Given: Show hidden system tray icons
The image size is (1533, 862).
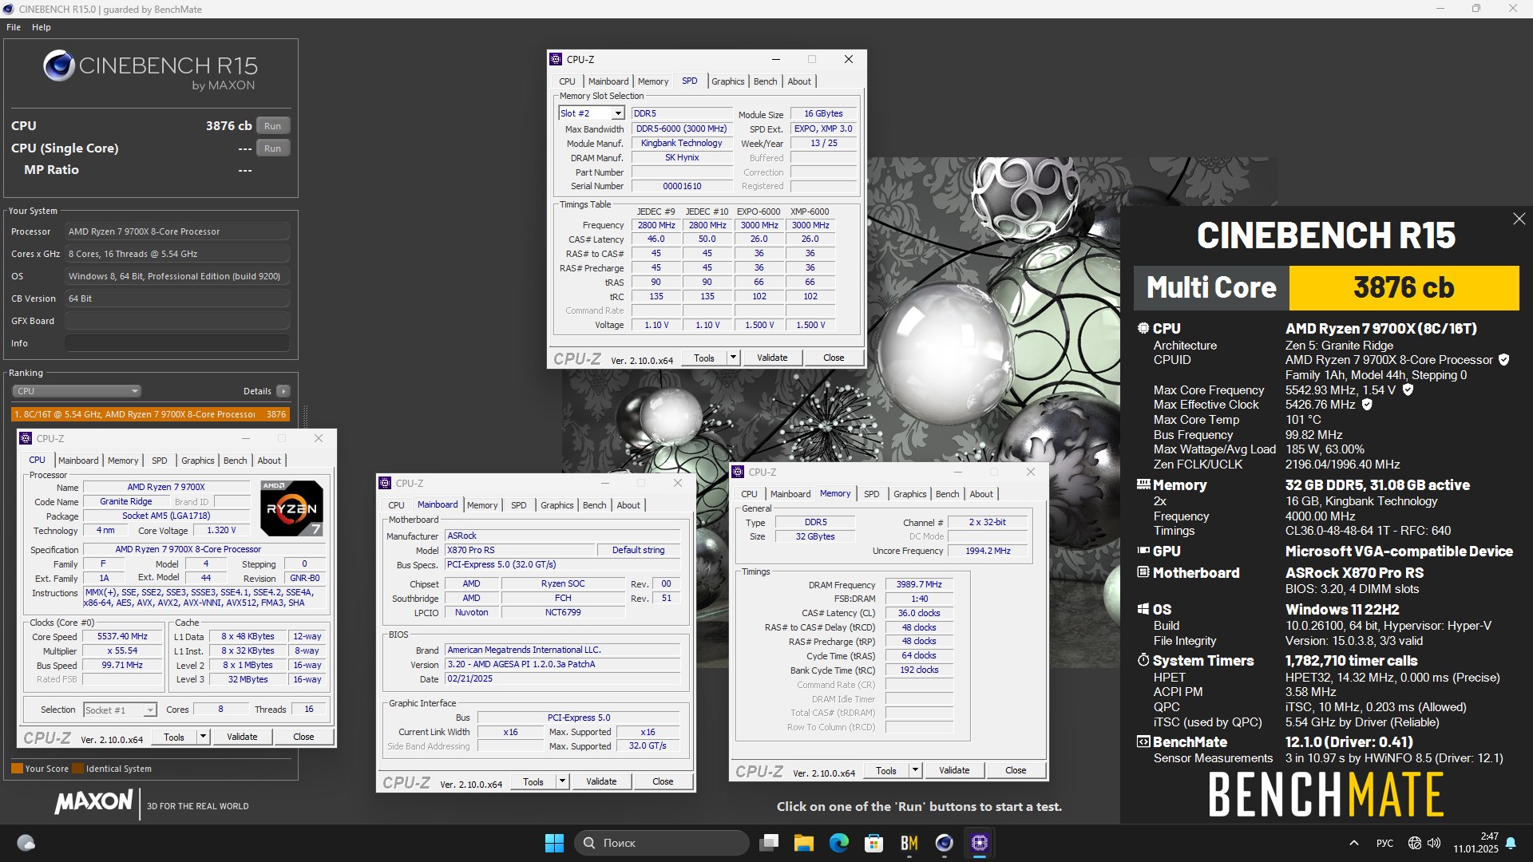Looking at the screenshot, I should pyautogui.click(x=1354, y=843).
